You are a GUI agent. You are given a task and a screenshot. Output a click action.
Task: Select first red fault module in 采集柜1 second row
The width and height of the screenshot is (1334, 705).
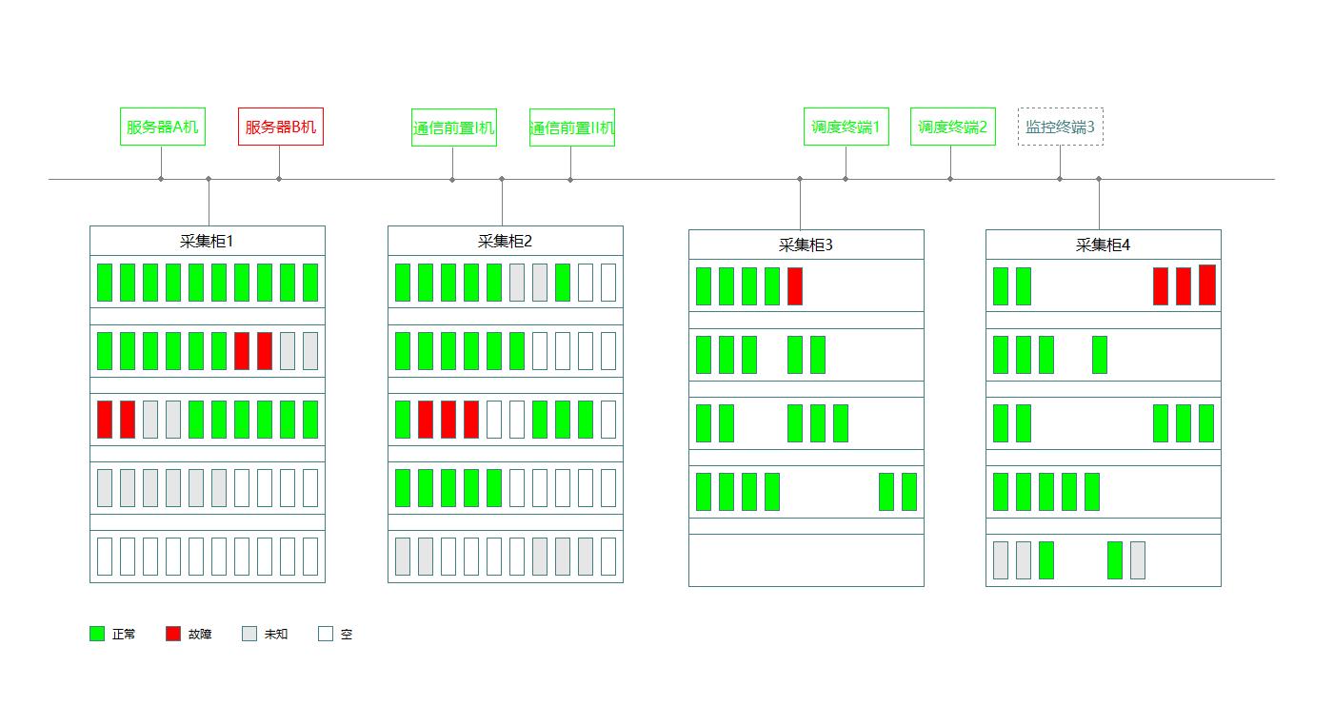click(242, 351)
